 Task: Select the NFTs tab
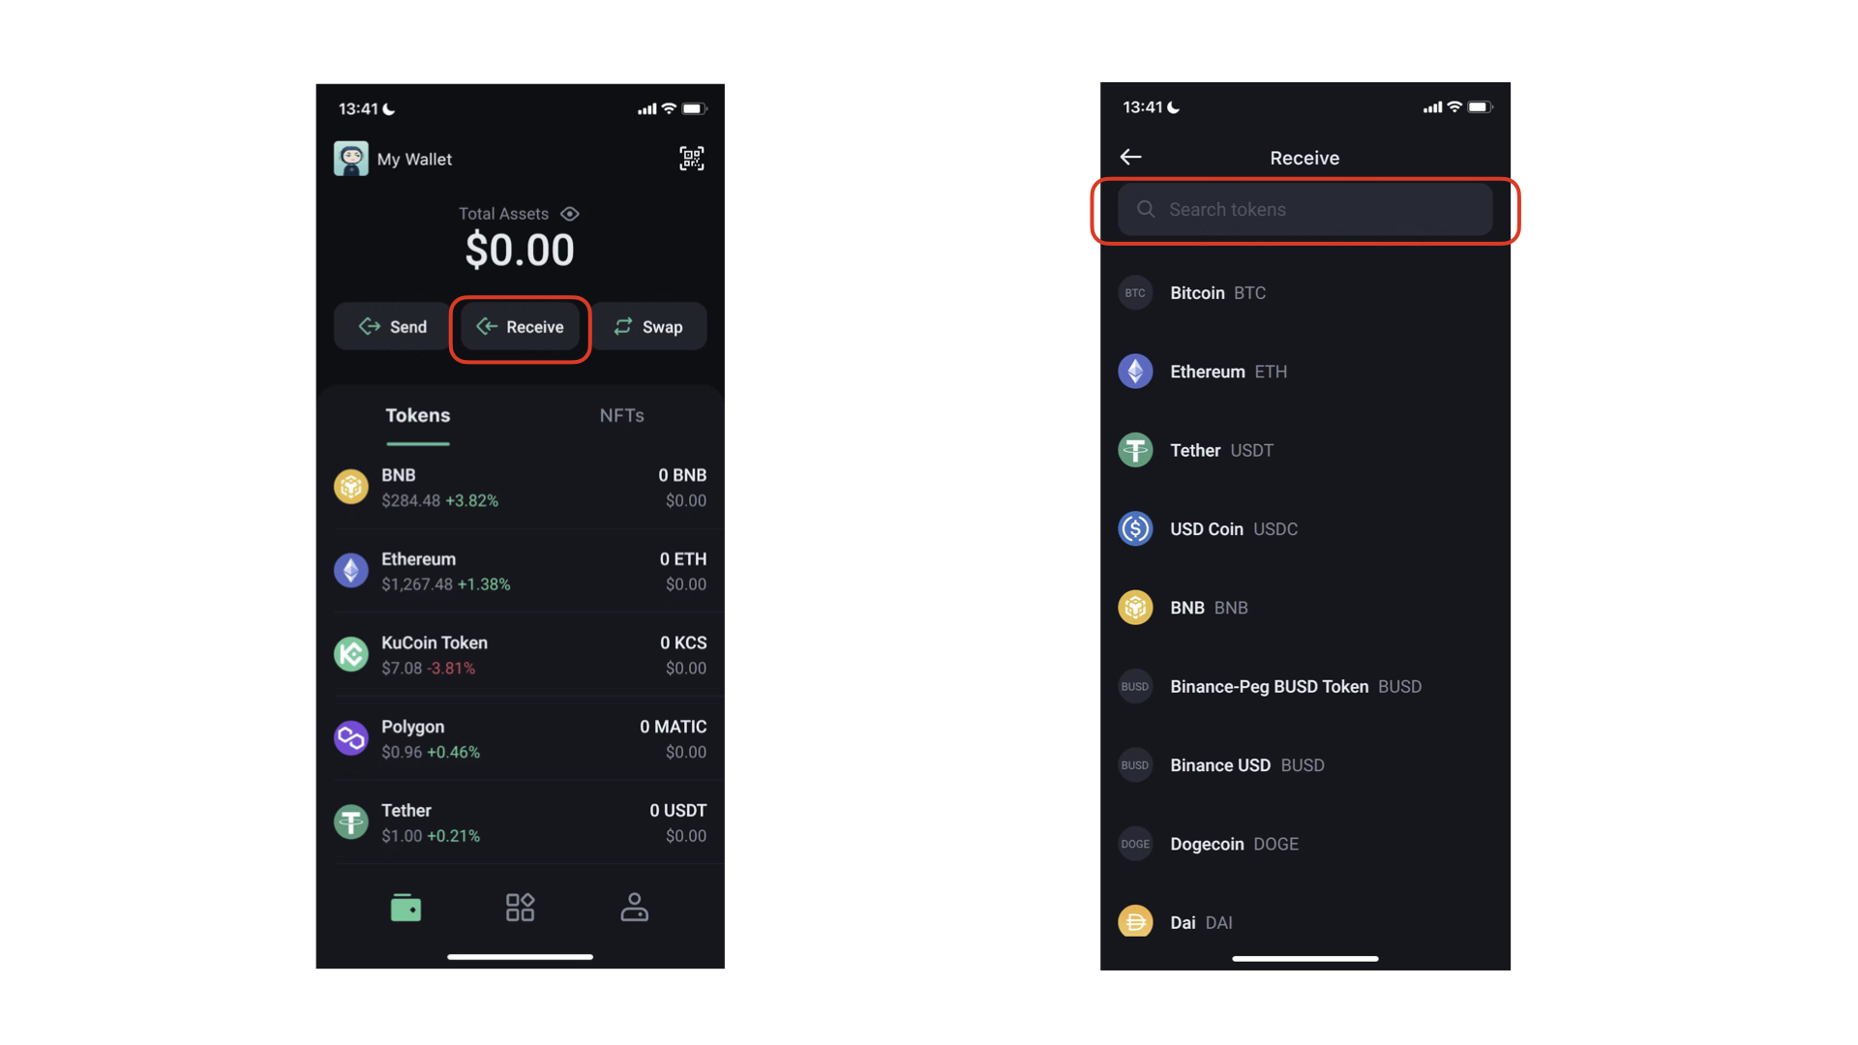pyautogui.click(x=621, y=415)
